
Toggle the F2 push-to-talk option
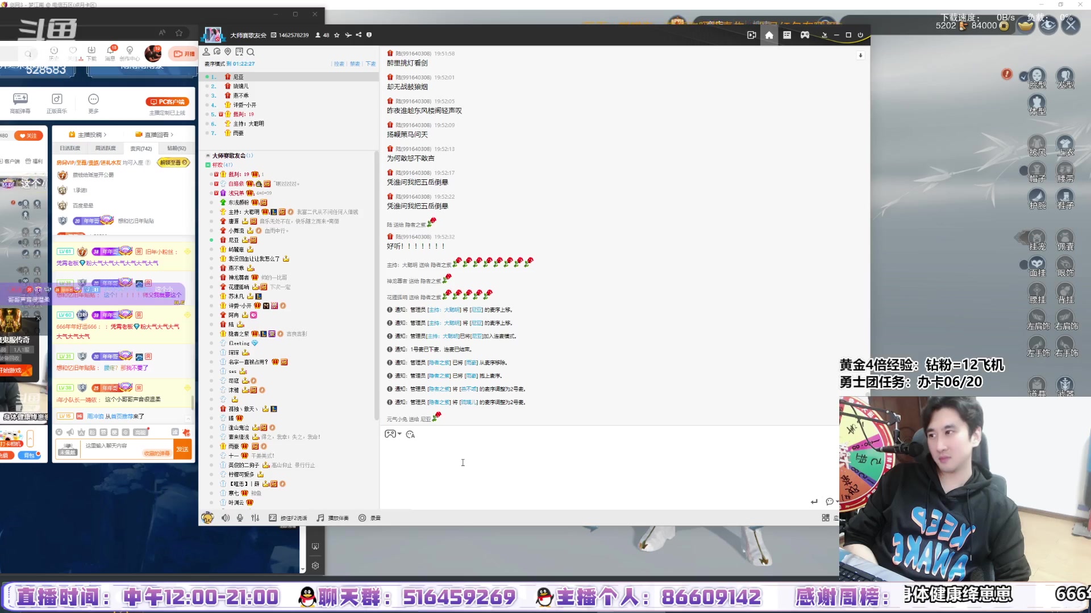273,518
